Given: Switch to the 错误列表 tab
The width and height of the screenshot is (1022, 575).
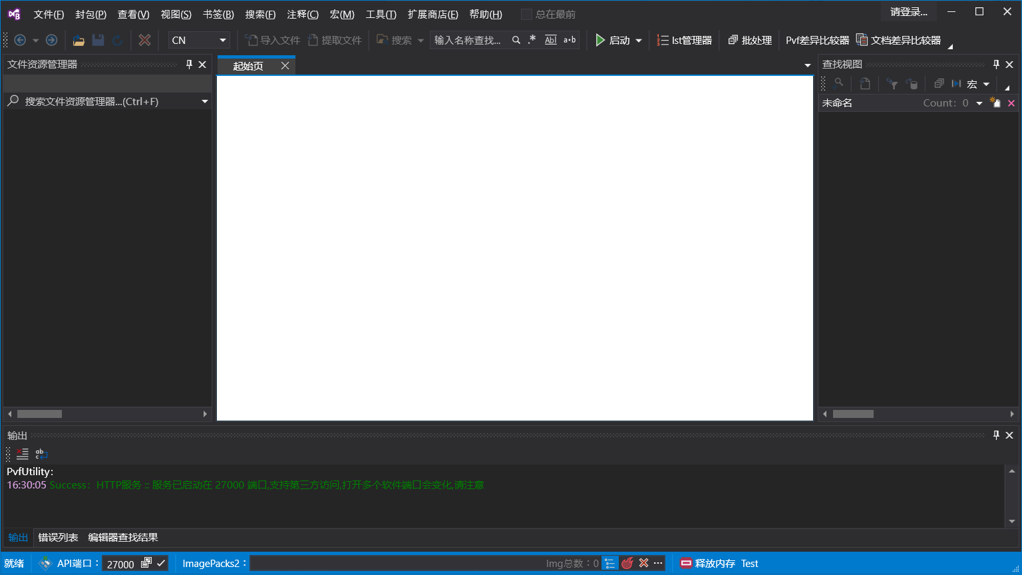Looking at the screenshot, I should [58, 538].
